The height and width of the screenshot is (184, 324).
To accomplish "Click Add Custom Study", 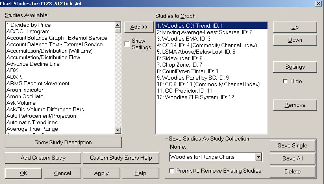I will pos(43,158).
